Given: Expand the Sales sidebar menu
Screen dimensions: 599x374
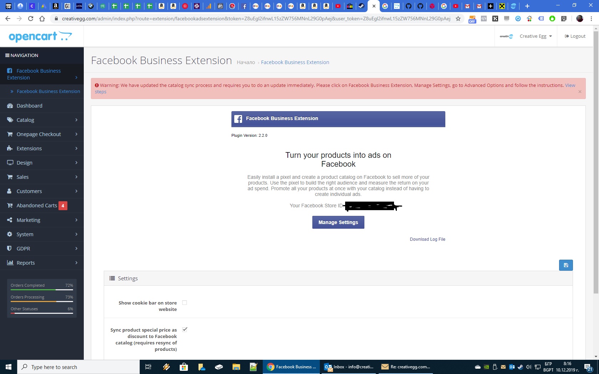Looking at the screenshot, I should coord(42,177).
